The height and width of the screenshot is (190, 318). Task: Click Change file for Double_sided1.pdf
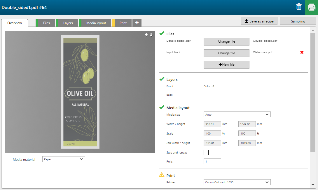pos(226,41)
